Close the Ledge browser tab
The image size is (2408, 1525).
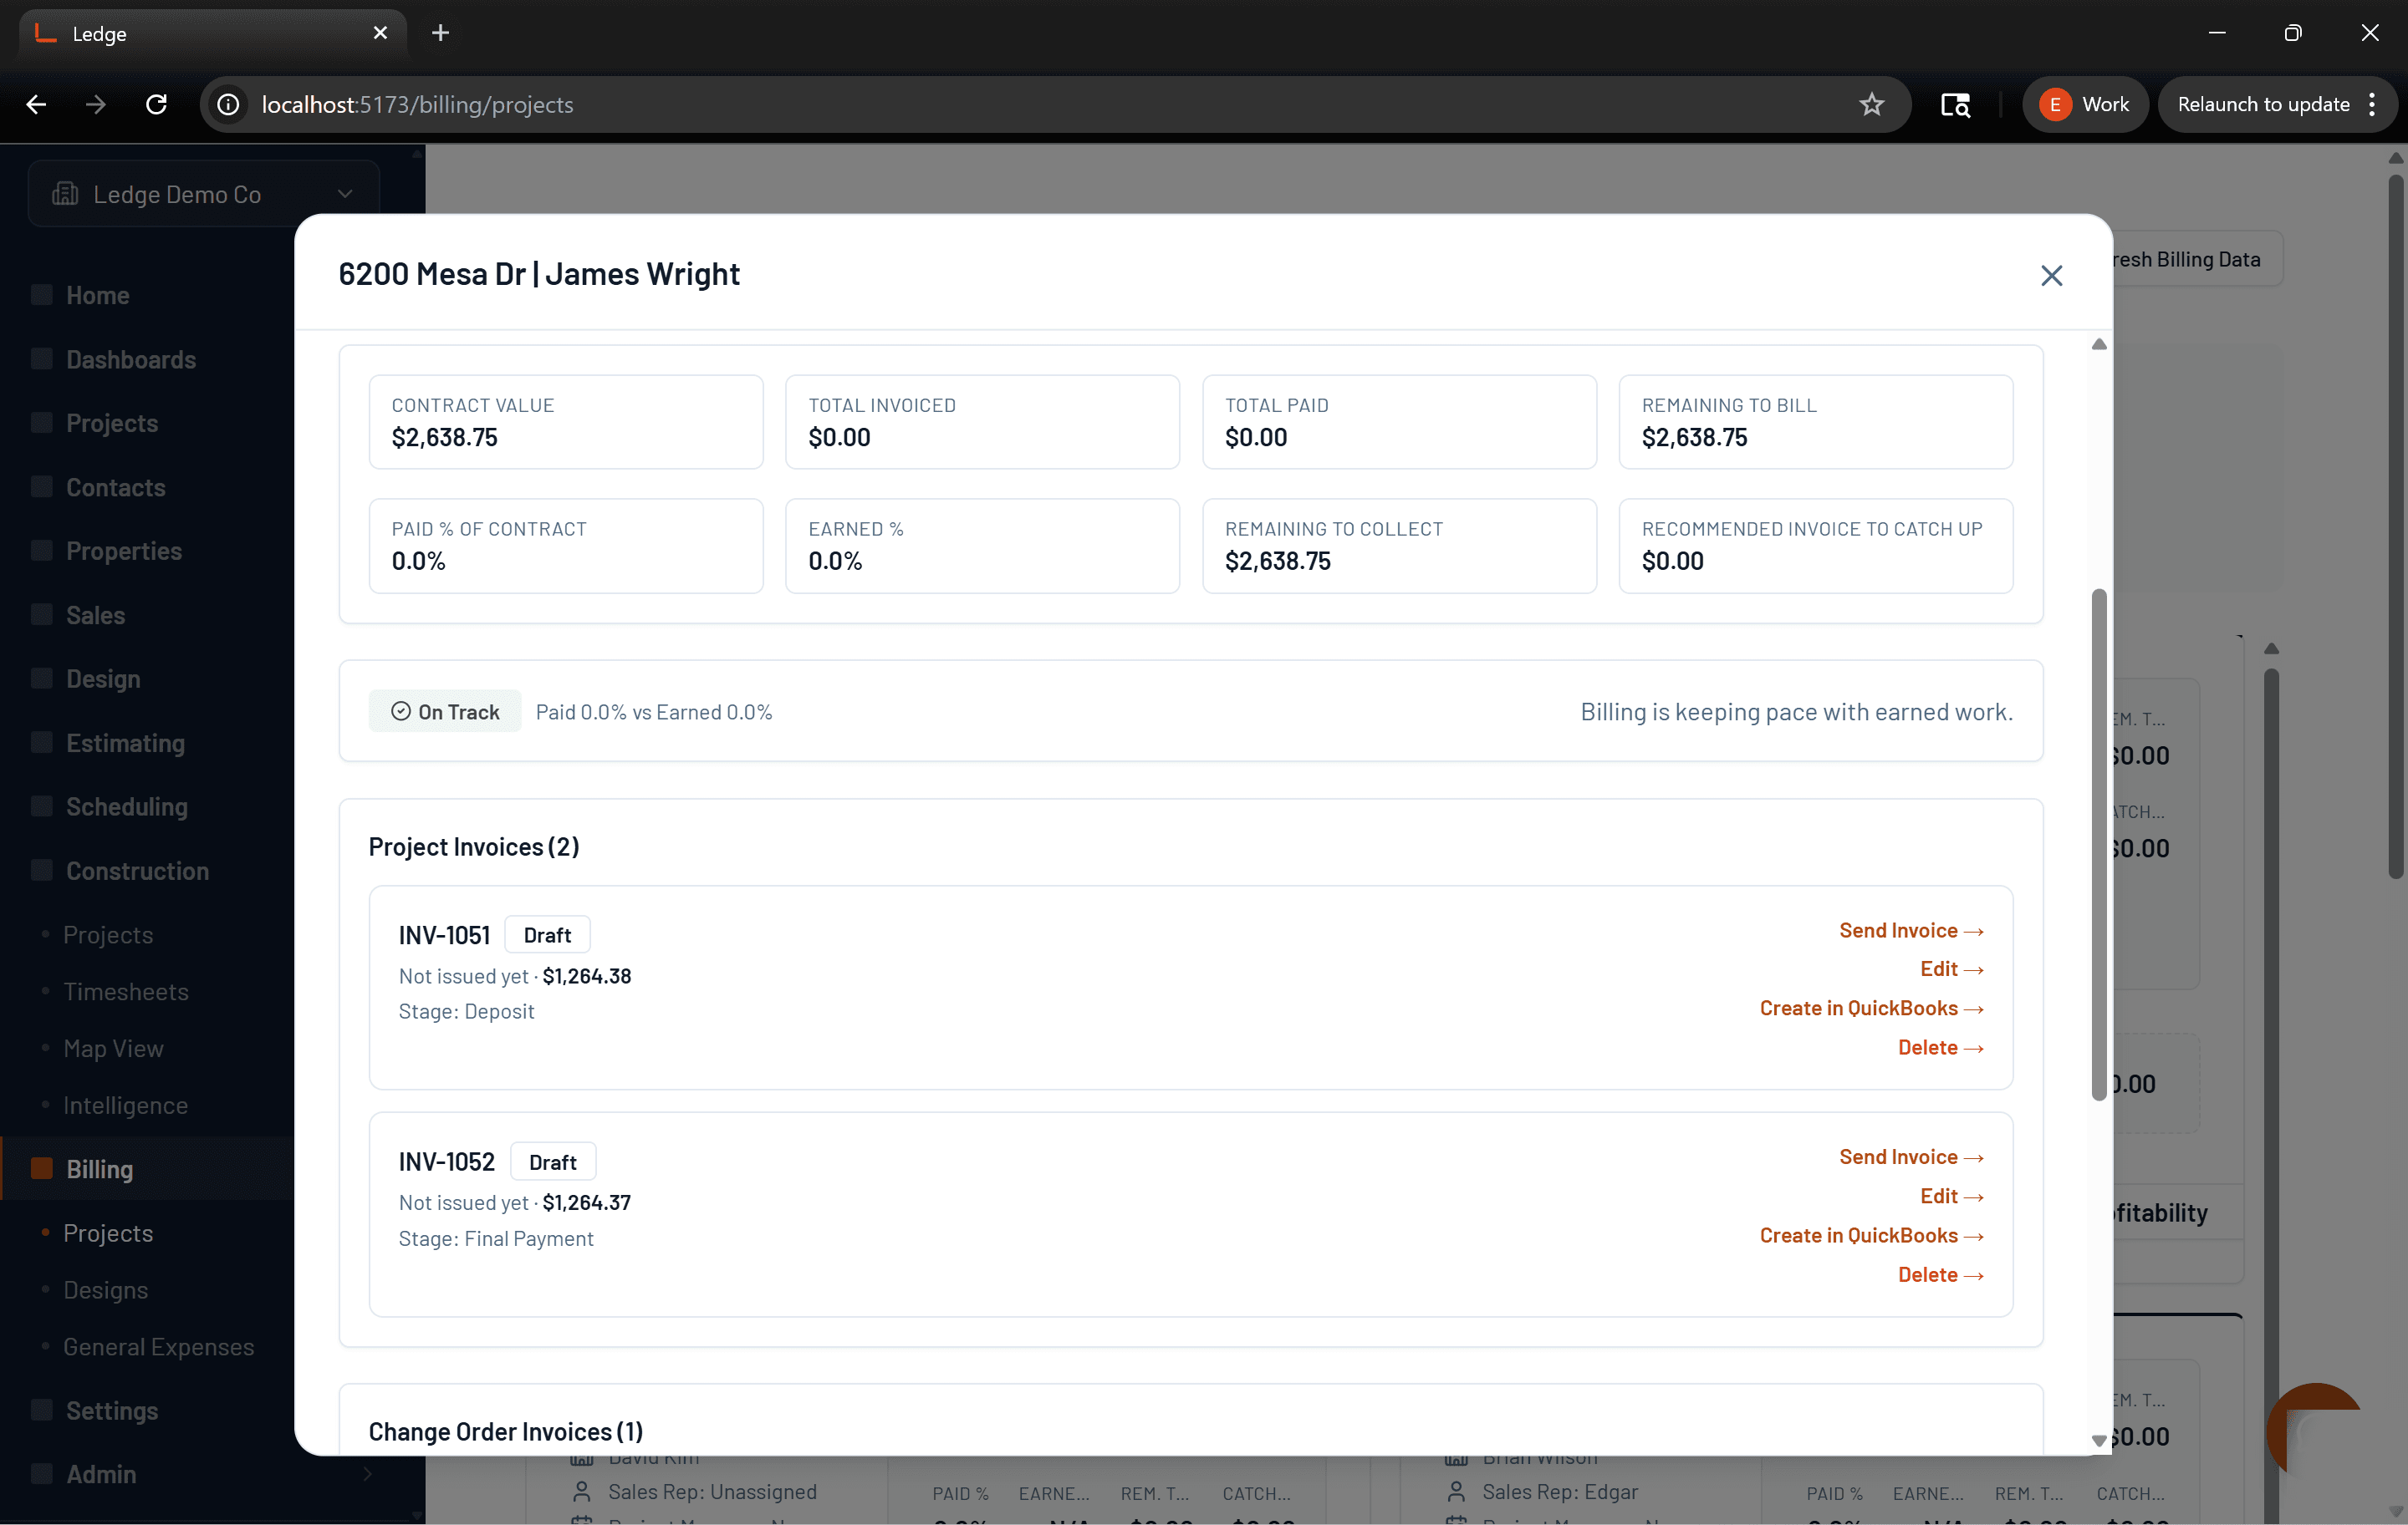click(x=380, y=33)
